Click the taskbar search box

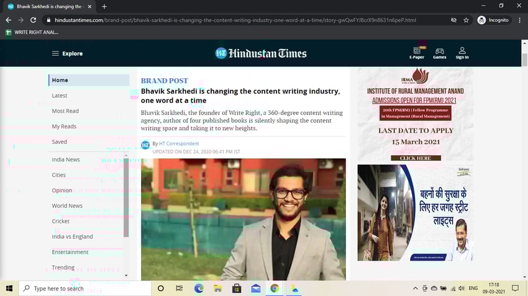click(x=85, y=289)
